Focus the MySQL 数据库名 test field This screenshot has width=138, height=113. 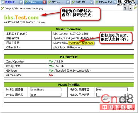(112, 90)
